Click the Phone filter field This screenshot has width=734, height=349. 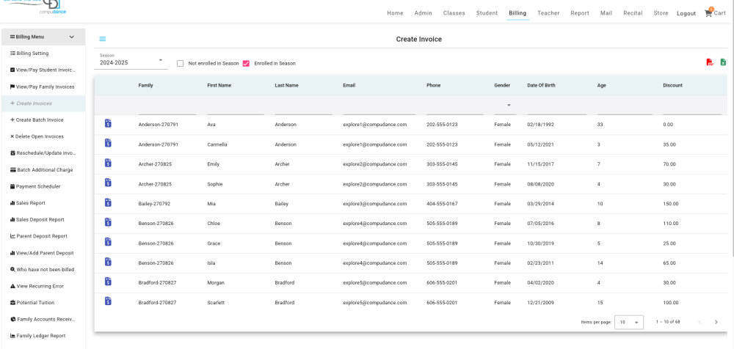pyautogui.click(x=454, y=107)
